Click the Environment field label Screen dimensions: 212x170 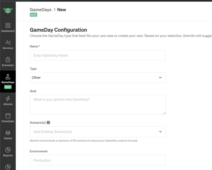tap(39, 151)
